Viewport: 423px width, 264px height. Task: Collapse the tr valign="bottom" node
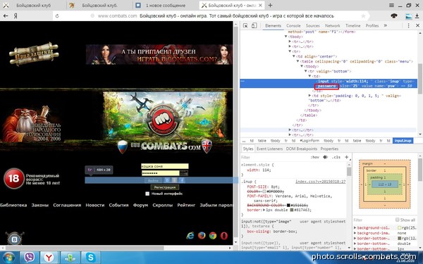tap(306, 71)
